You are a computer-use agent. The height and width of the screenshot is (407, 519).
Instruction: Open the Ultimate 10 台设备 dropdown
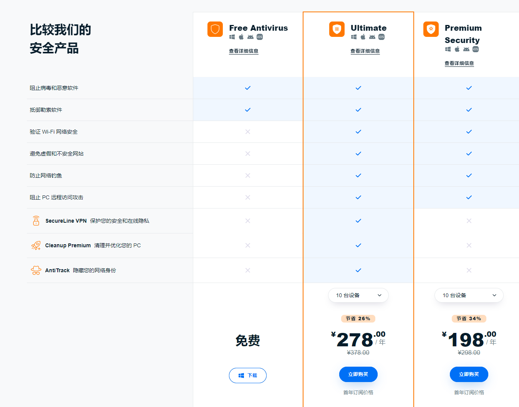click(x=358, y=295)
